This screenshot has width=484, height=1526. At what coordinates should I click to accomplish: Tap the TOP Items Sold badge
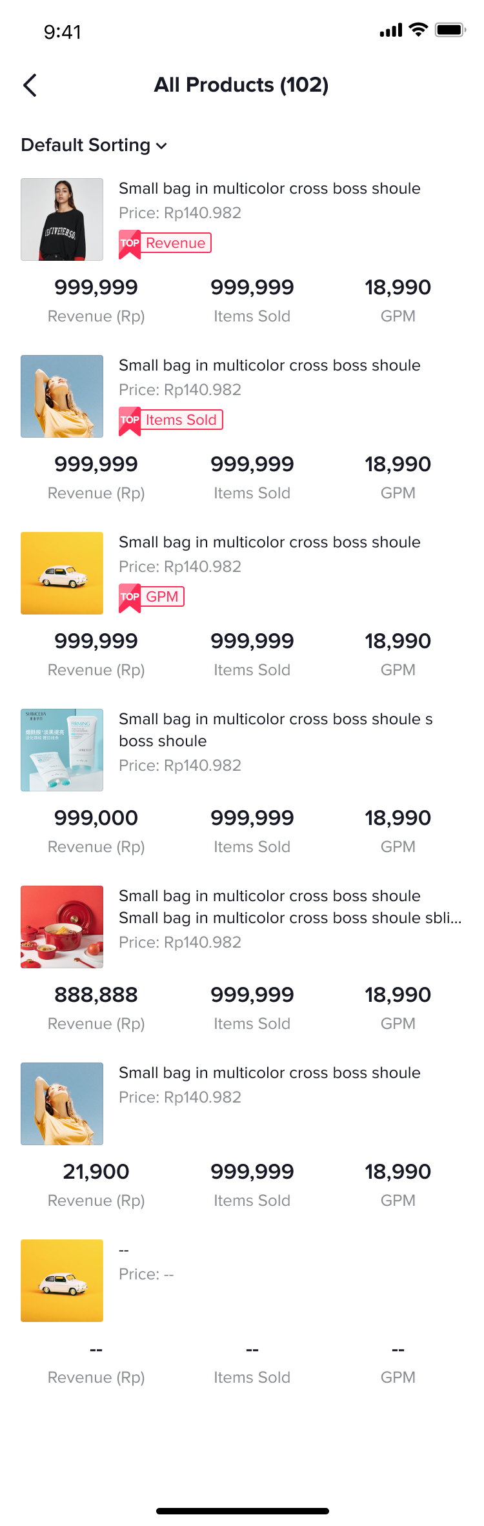[x=171, y=420]
